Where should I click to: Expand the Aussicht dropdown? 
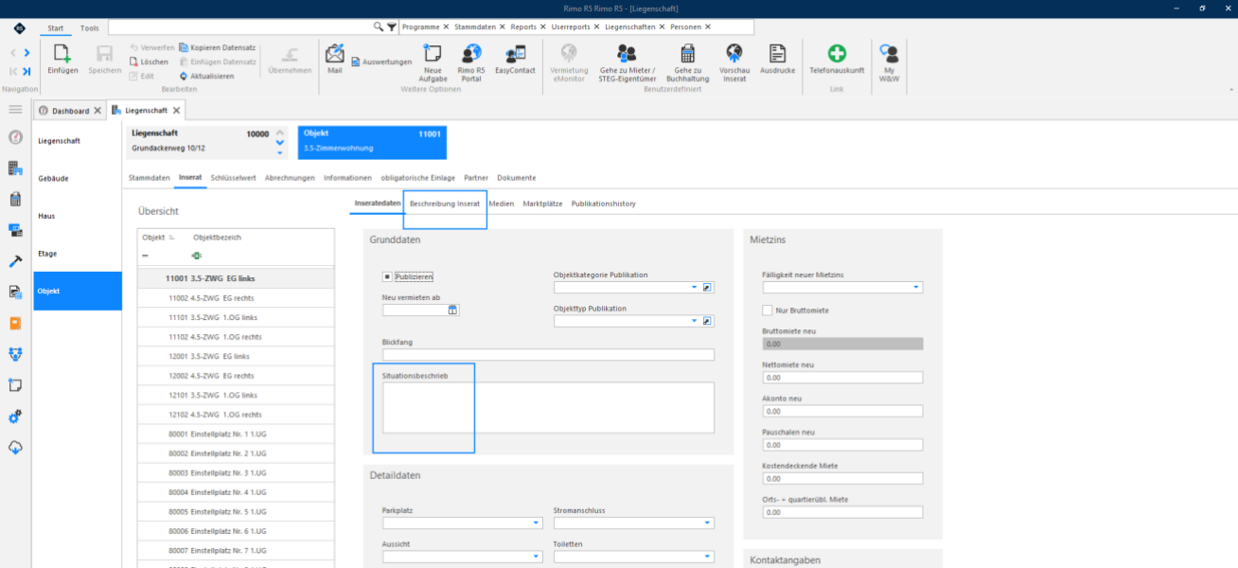(x=538, y=557)
